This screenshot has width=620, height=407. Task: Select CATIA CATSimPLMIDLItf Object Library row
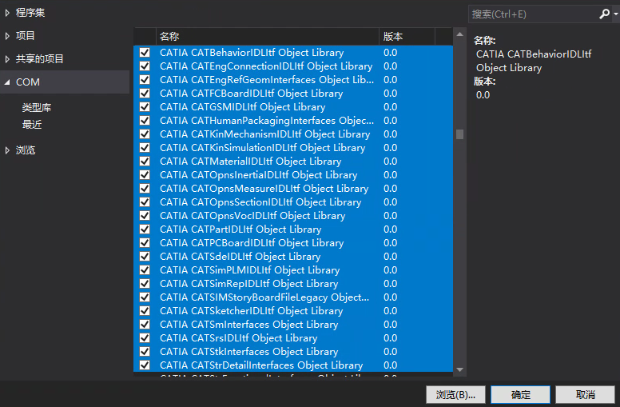point(293,270)
